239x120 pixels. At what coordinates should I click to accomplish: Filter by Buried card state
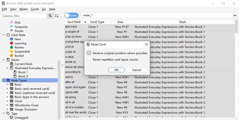(19, 56)
